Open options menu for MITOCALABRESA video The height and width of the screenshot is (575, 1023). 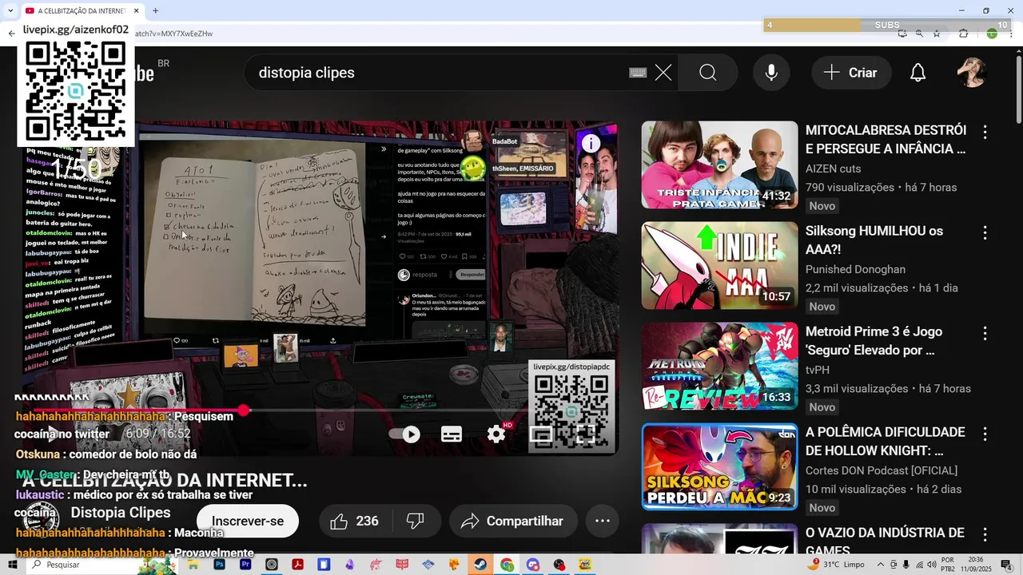click(x=985, y=132)
